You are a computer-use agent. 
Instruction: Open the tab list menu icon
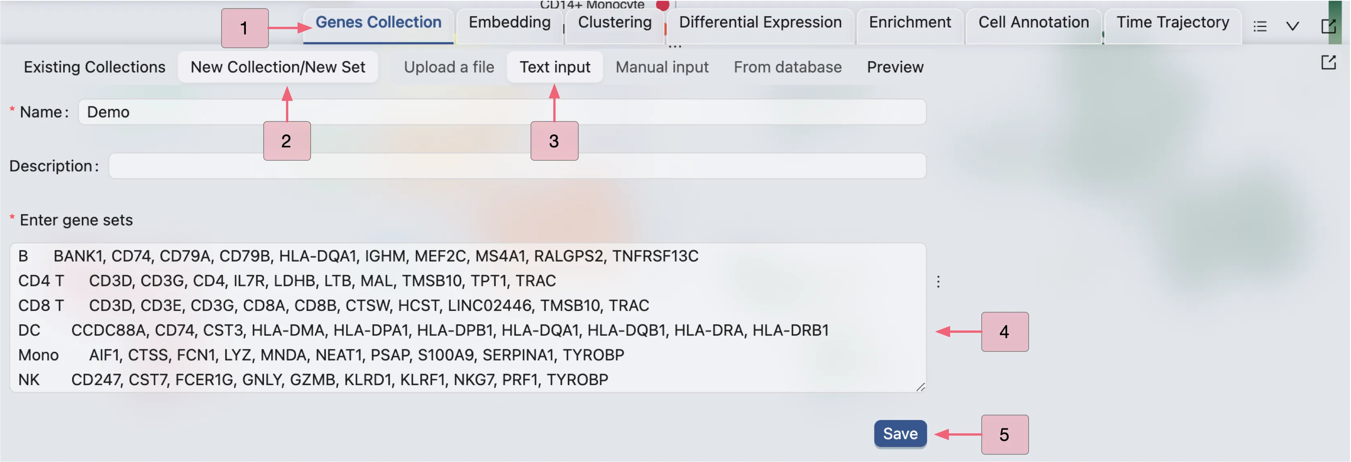(x=1260, y=26)
